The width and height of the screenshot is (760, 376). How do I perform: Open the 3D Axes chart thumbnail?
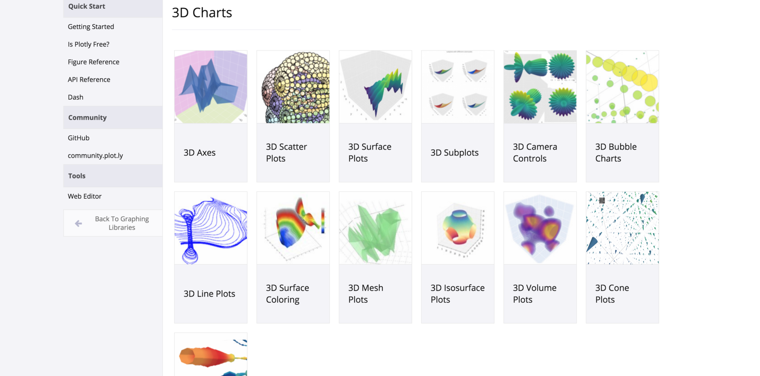pos(211,87)
